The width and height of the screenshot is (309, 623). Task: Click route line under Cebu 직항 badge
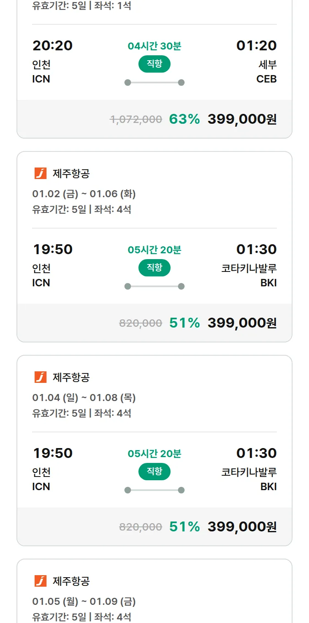(154, 83)
